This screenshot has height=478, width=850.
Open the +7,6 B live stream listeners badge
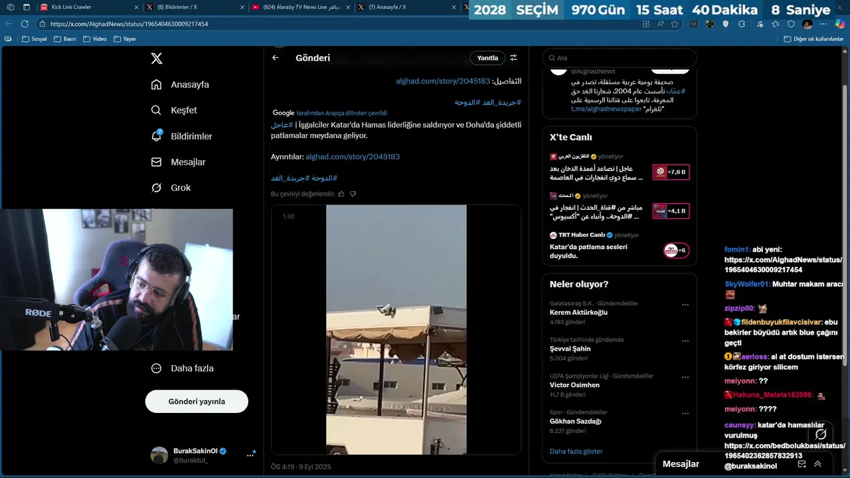click(671, 172)
